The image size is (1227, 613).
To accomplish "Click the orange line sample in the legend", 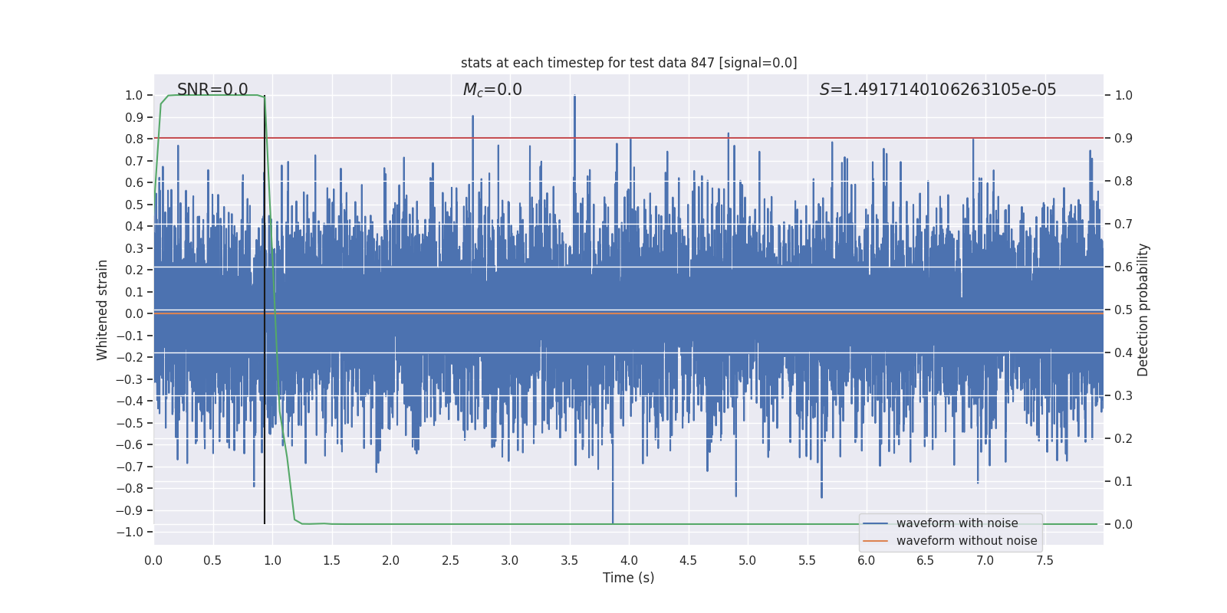I will [x=875, y=541].
